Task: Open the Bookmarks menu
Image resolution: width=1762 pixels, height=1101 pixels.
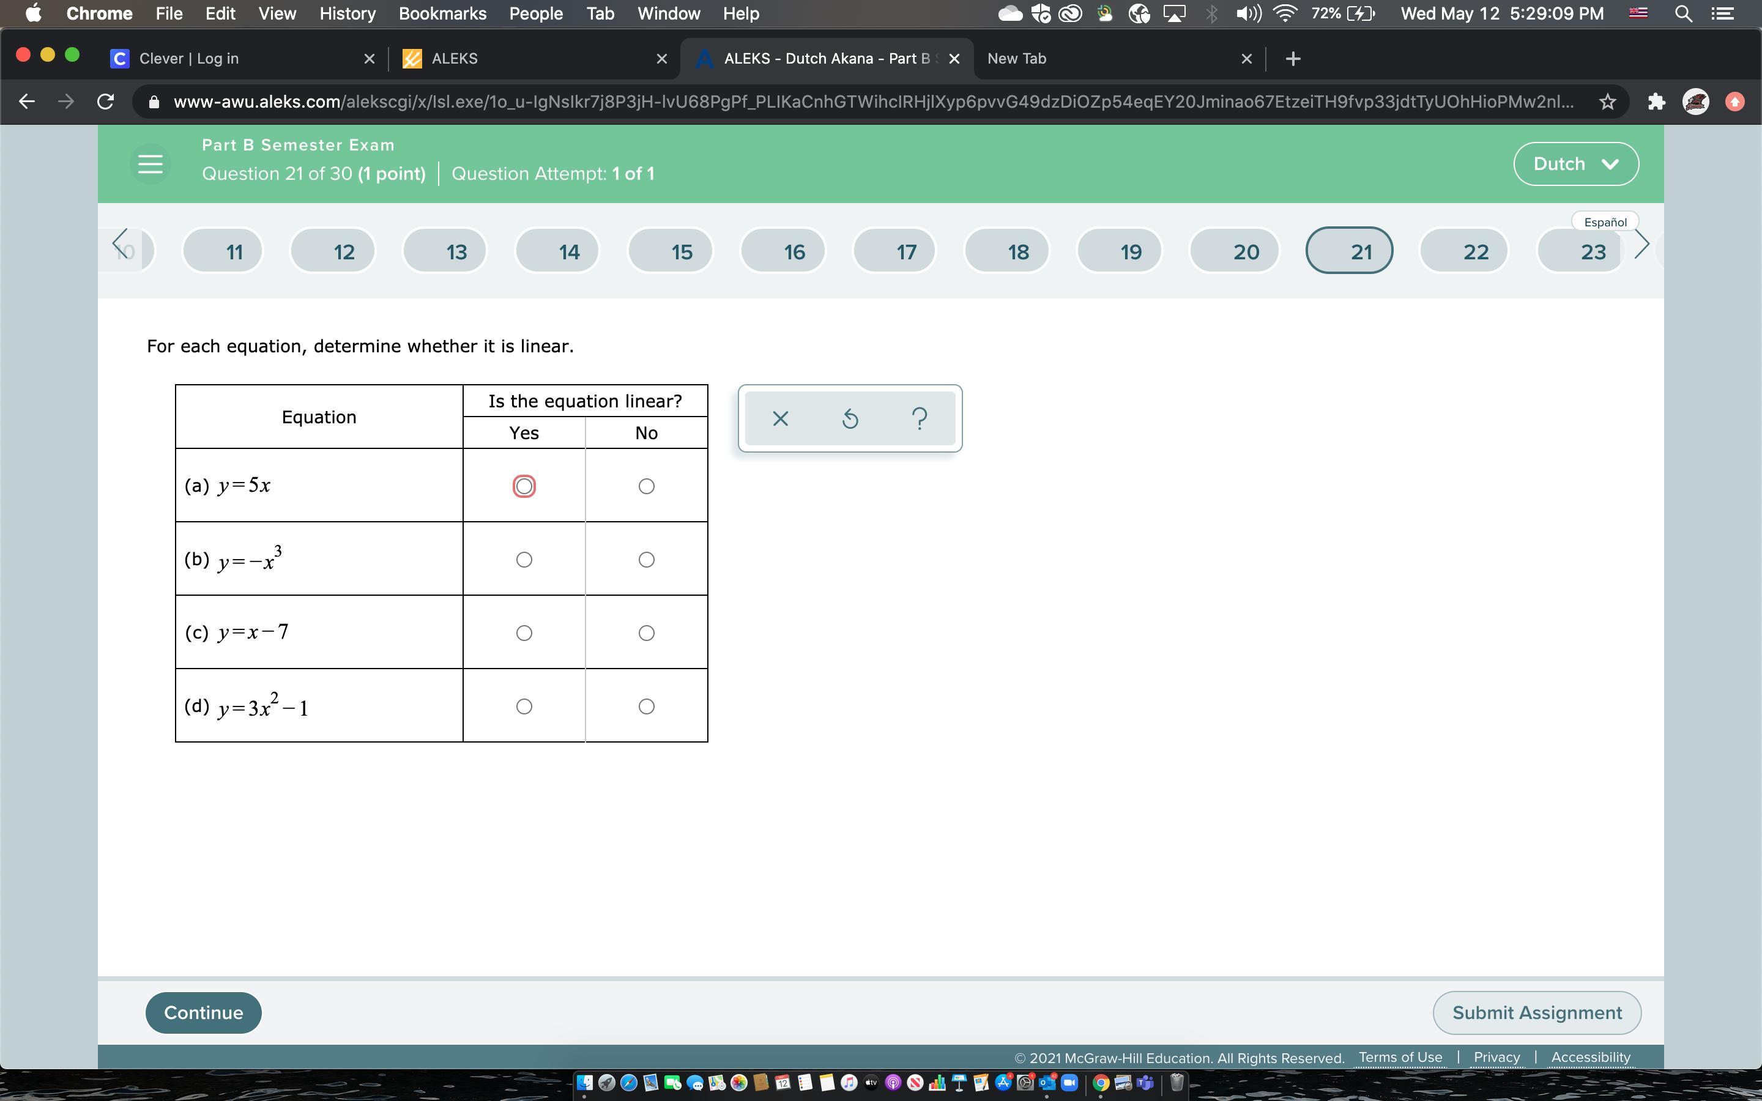Action: (442, 14)
